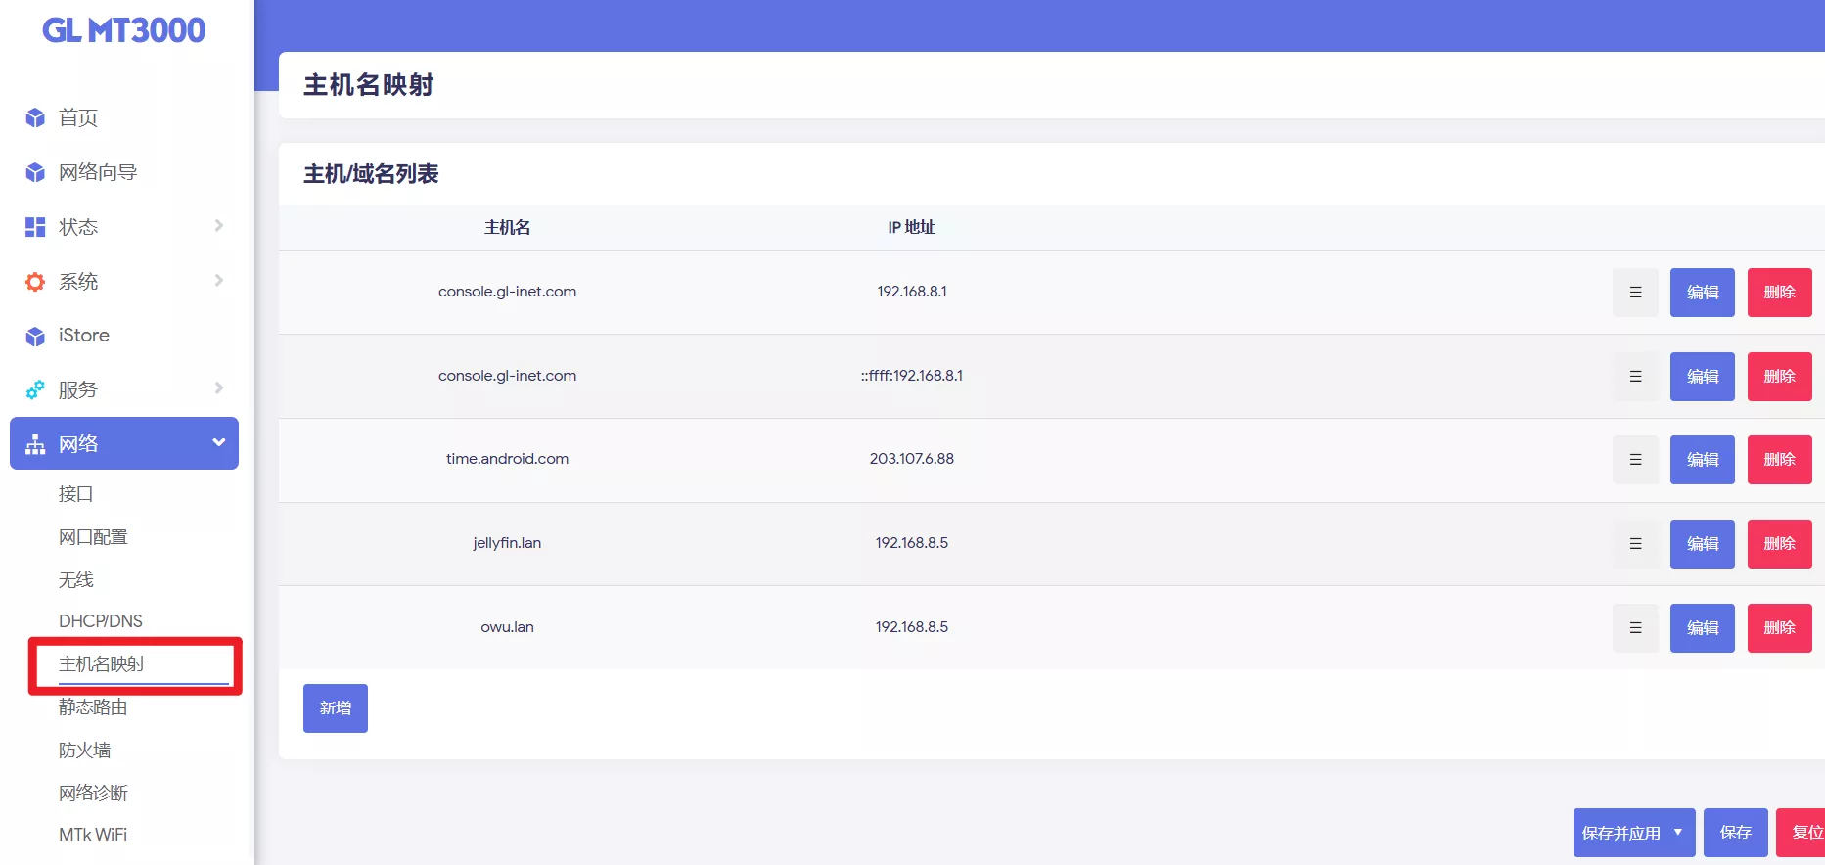
Task: Delete the time.android.com entry
Action: pos(1780,460)
